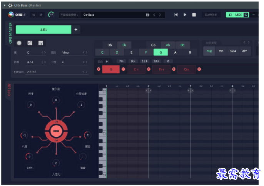Toggle the Ø chord extension button
264x186 pixels.
click(168, 61)
